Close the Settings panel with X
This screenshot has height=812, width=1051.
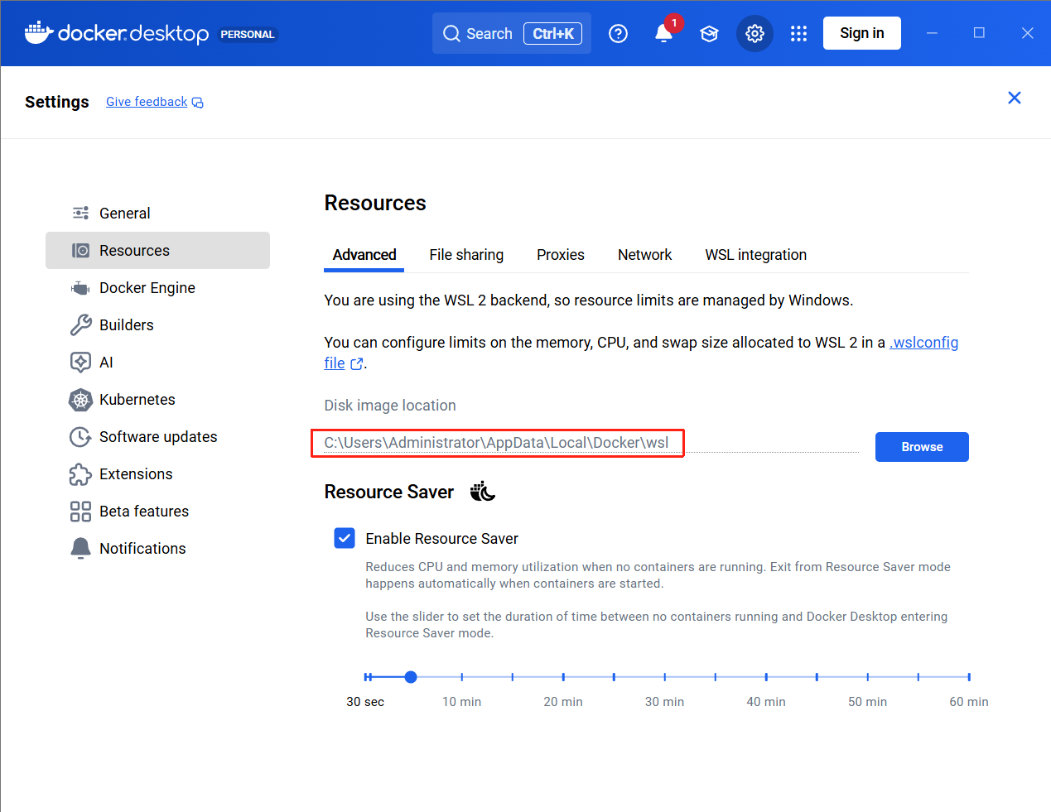click(1014, 98)
